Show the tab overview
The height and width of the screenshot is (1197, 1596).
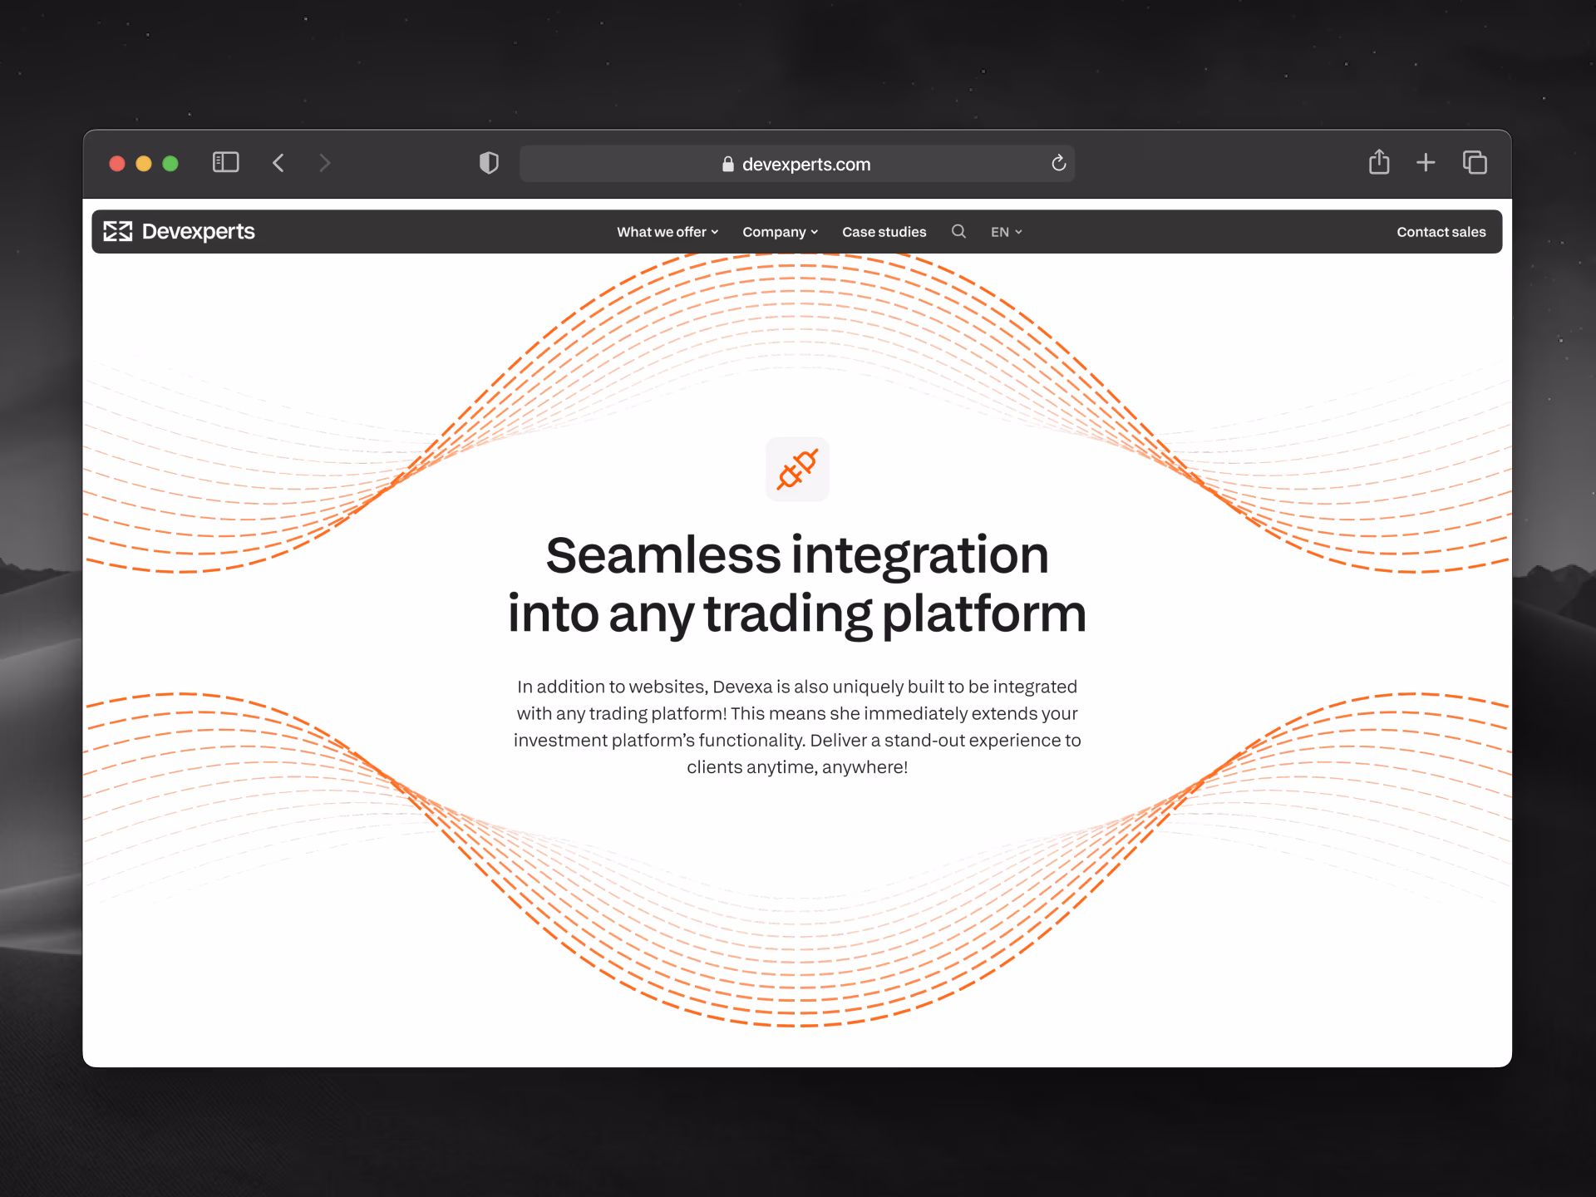tap(1475, 163)
